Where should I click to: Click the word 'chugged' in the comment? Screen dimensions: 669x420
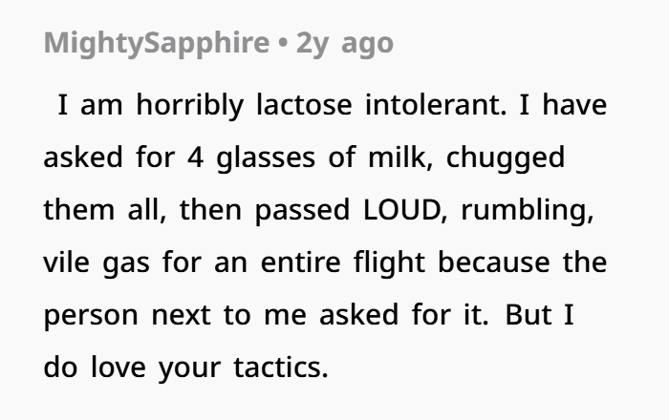point(506,158)
